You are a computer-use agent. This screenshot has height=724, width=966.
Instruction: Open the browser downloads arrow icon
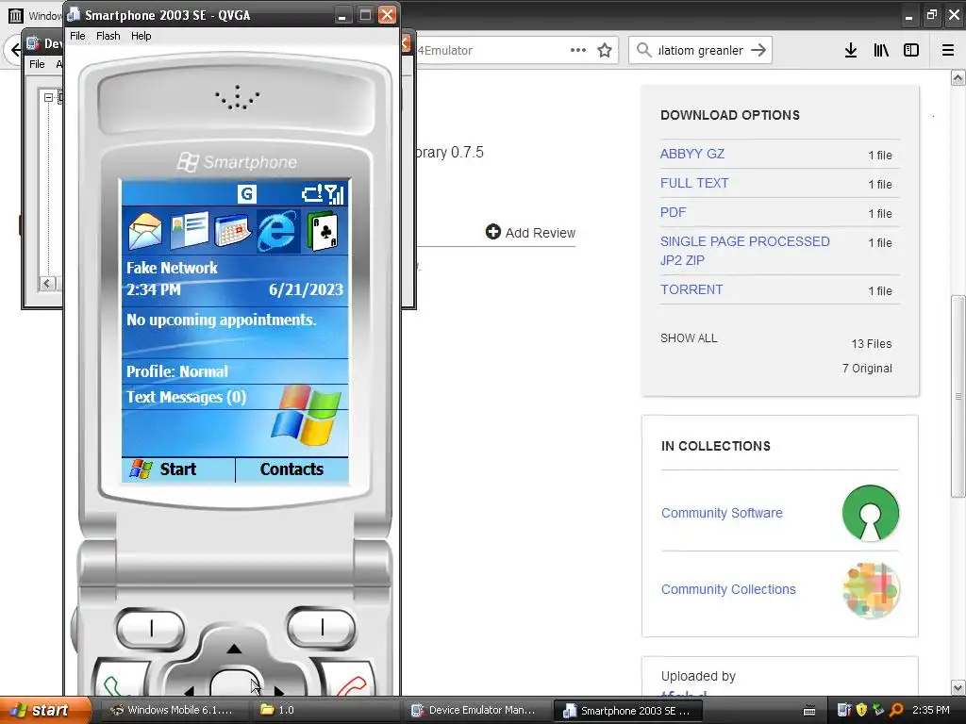(851, 50)
